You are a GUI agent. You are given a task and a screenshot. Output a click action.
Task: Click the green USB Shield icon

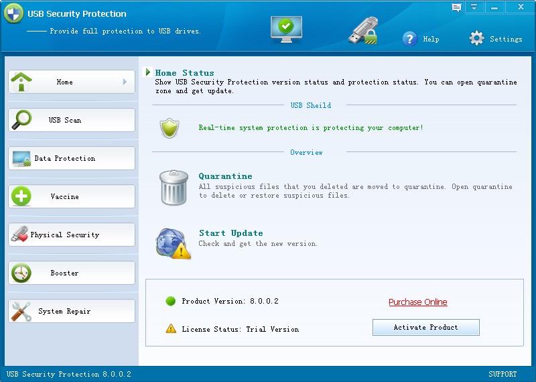coord(169,128)
